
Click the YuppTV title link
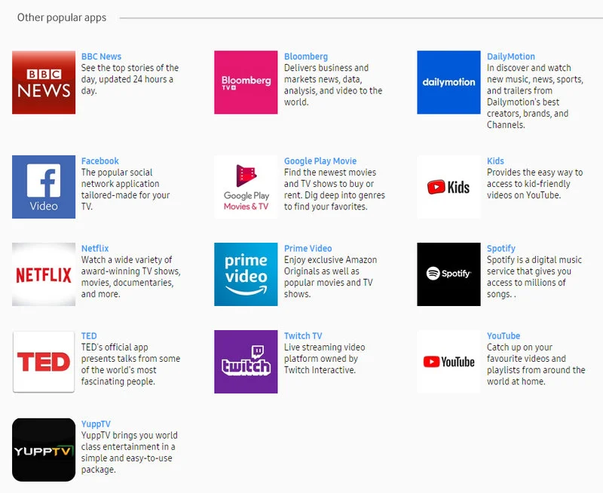coord(96,424)
